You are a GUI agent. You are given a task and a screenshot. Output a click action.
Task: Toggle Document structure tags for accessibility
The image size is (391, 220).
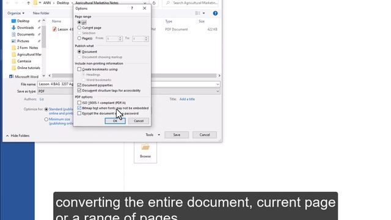79,90
